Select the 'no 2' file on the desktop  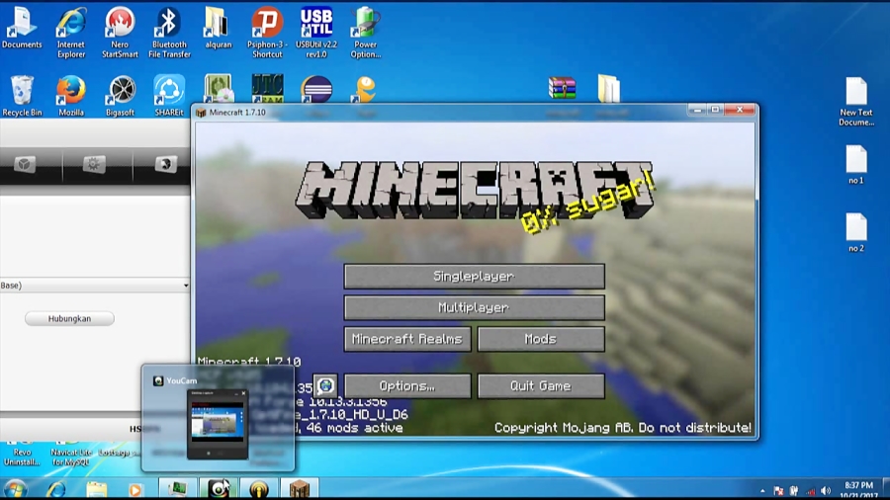click(856, 232)
